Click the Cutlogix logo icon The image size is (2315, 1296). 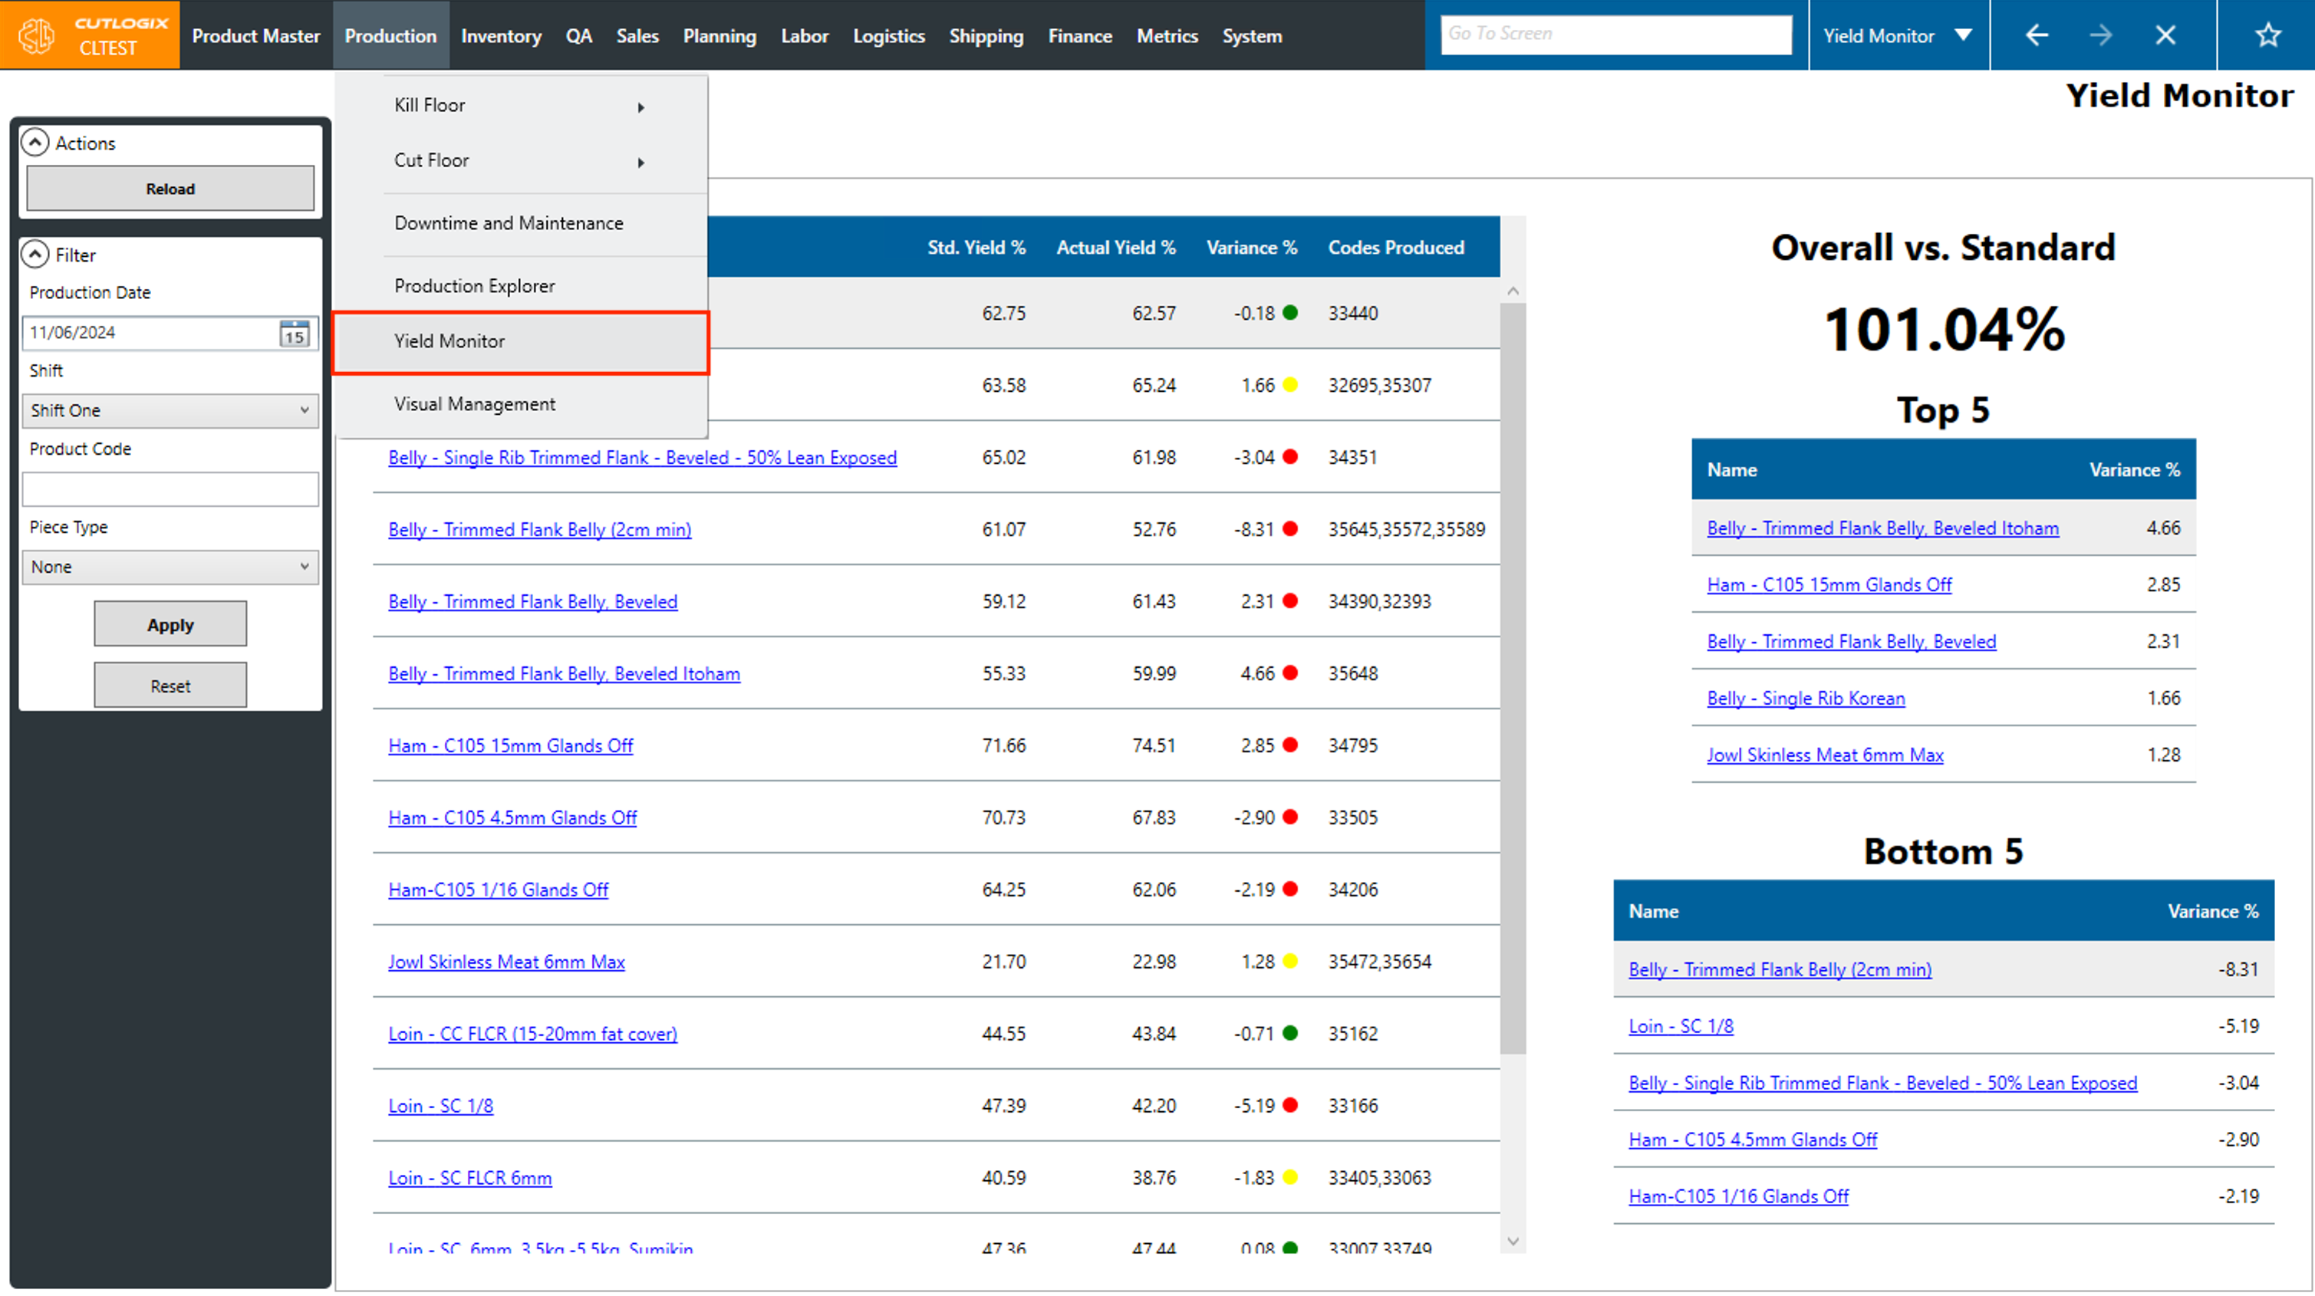[x=37, y=35]
